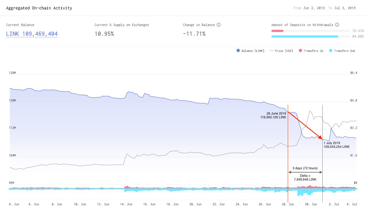Click the pink deposits 15.31% progress bar
Image resolution: width=366 pixels, height=209 pixels.
coord(277,31)
